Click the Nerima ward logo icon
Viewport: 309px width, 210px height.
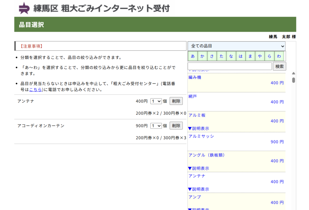click(24, 8)
